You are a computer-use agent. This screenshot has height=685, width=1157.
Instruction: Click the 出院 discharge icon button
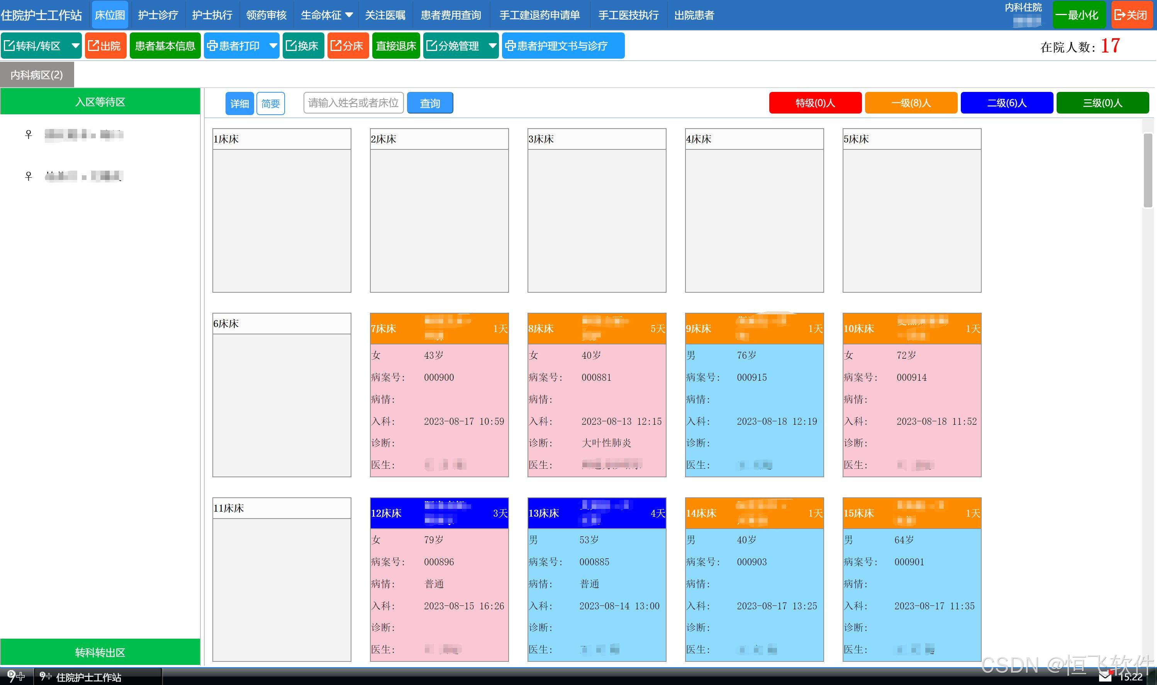click(105, 46)
